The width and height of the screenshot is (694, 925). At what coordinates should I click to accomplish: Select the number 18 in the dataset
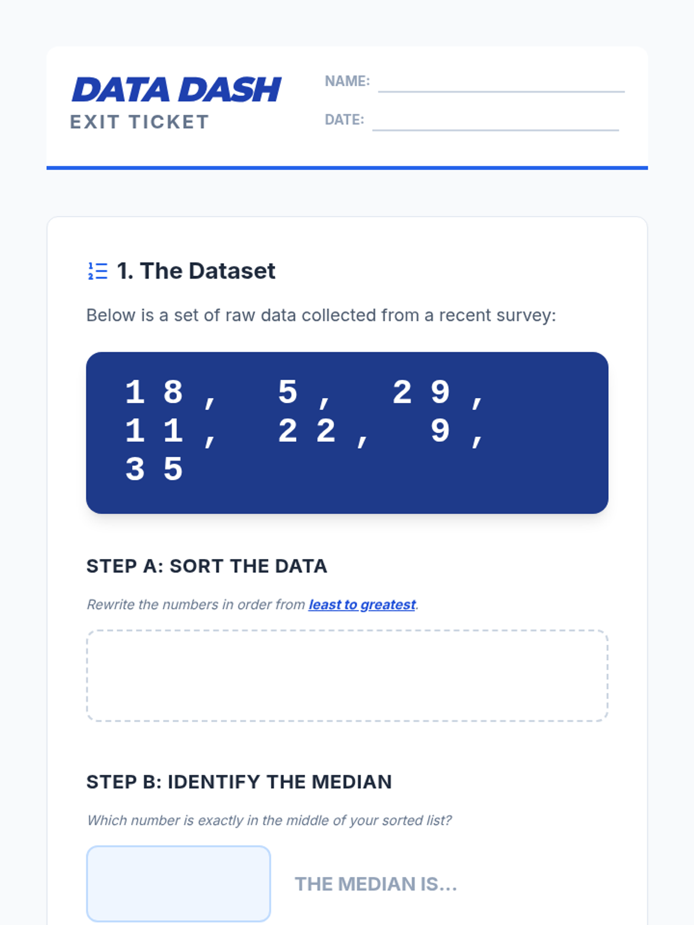(154, 393)
